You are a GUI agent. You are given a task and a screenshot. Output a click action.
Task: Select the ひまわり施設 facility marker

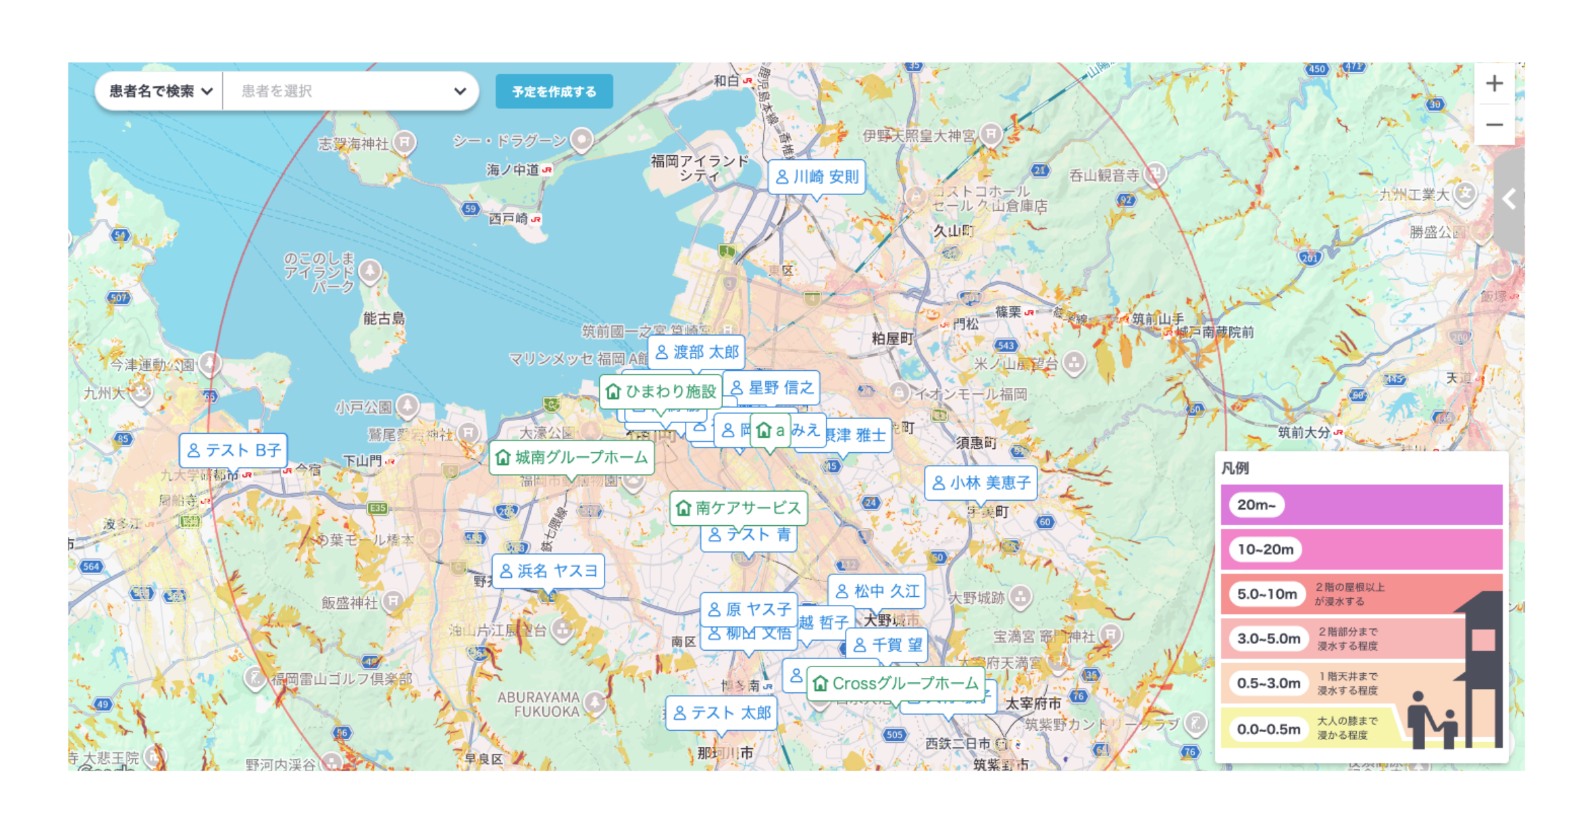tap(661, 391)
